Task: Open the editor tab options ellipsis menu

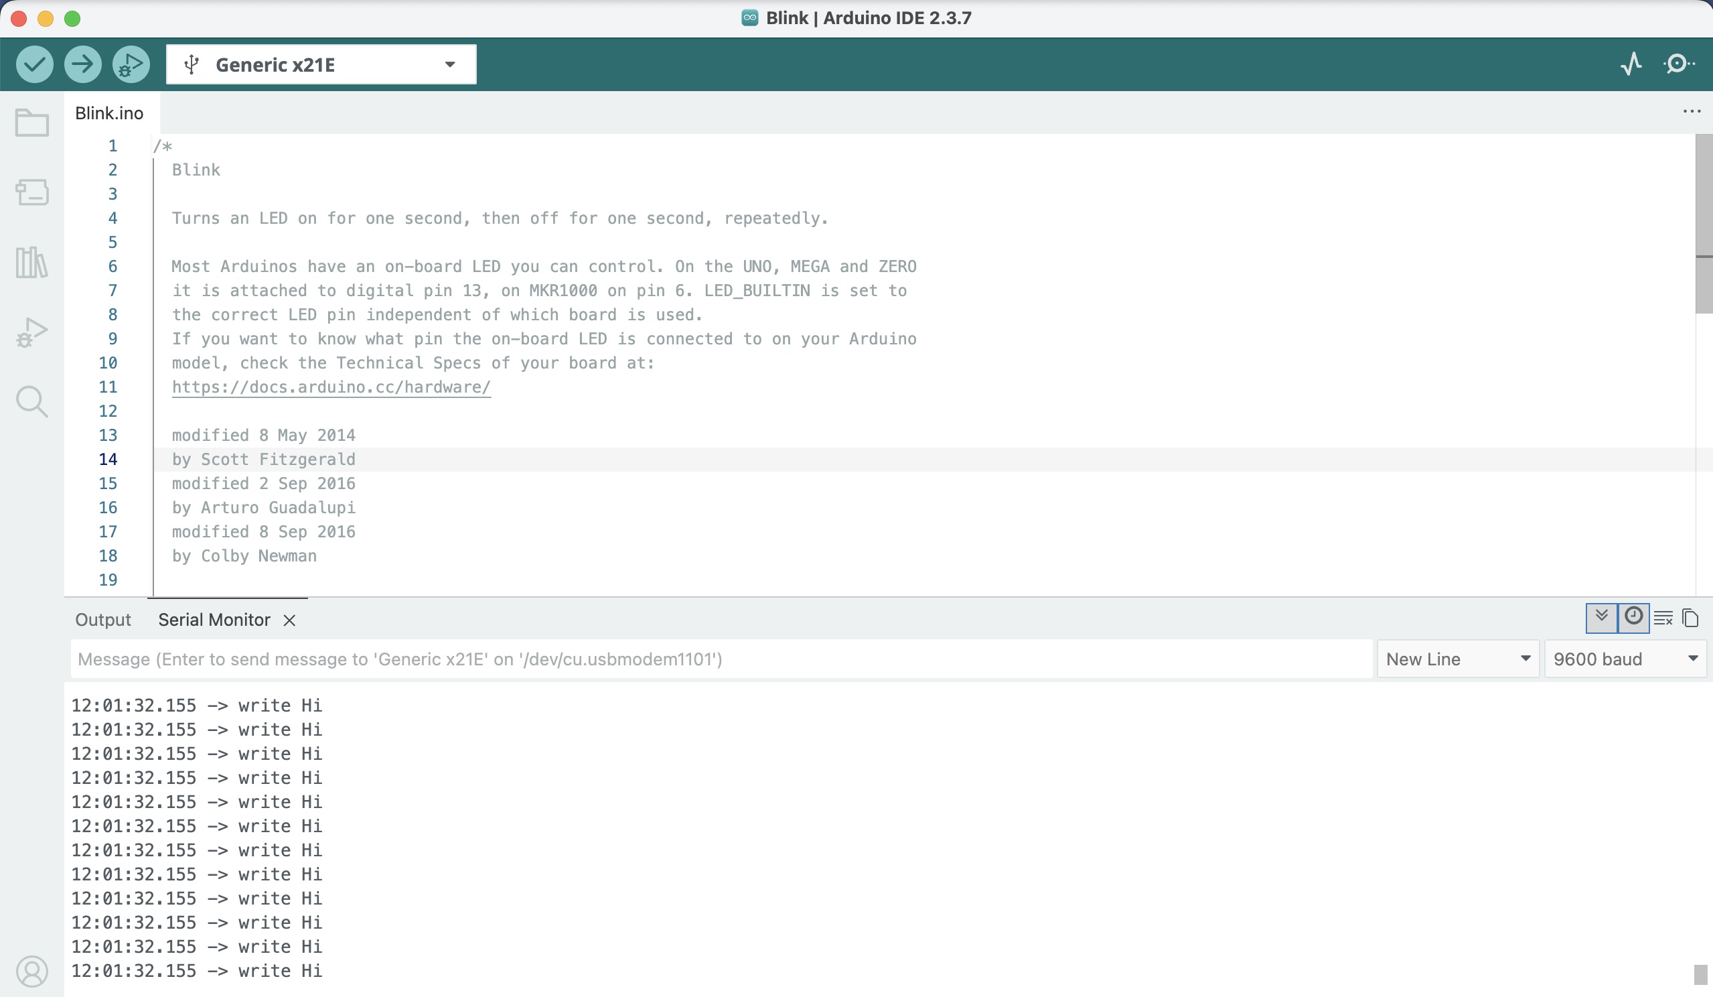Action: (x=1692, y=111)
